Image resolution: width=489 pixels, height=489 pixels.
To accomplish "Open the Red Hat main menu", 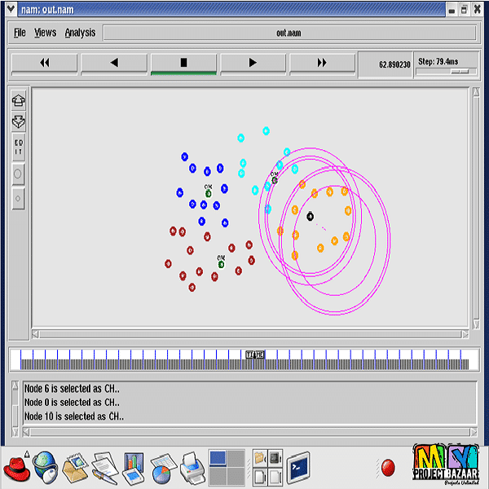I will pyautogui.click(x=16, y=469).
